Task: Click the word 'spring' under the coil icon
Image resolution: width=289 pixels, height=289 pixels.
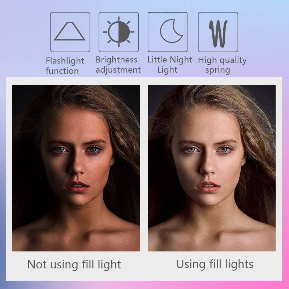Action: click(218, 70)
